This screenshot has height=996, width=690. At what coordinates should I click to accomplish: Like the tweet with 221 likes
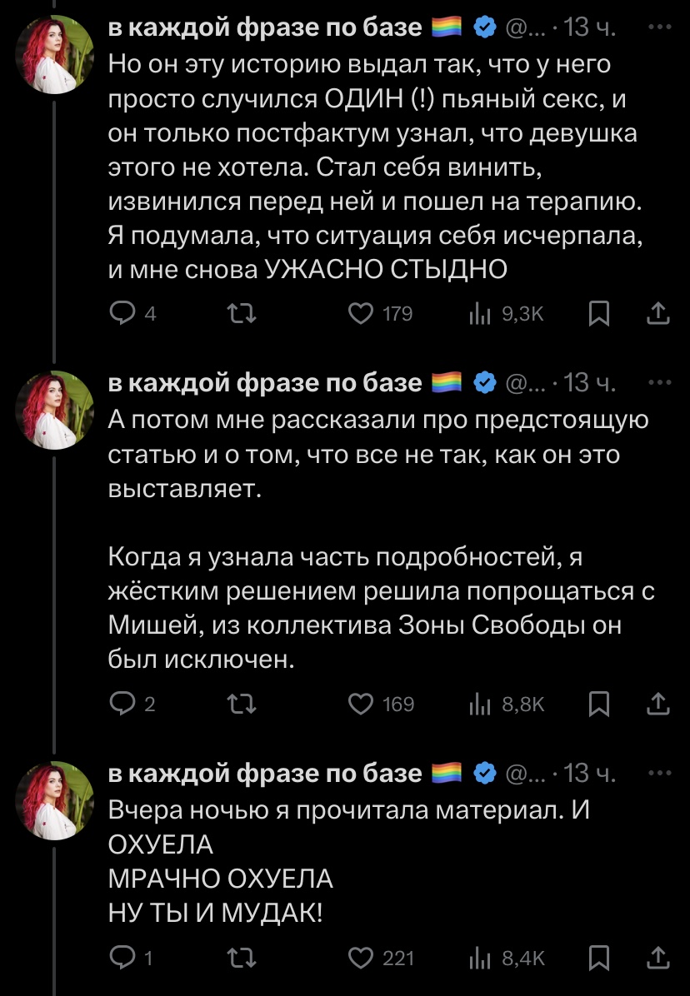[x=360, y=958]
